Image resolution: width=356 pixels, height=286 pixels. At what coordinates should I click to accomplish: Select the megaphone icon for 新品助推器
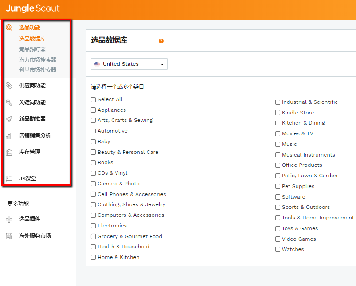tap(9, 119)
